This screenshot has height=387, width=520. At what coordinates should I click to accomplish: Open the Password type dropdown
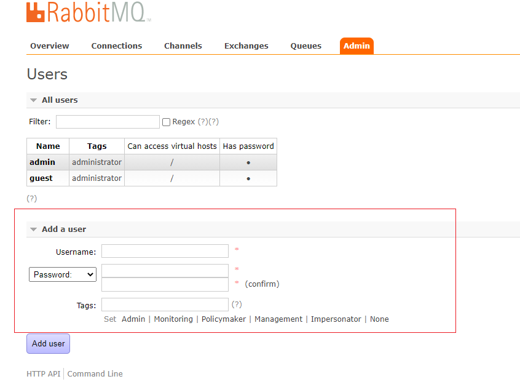tap(63, 274)
